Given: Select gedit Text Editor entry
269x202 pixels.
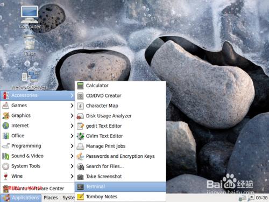Looking at the screenshot, I should pos(121,126).
